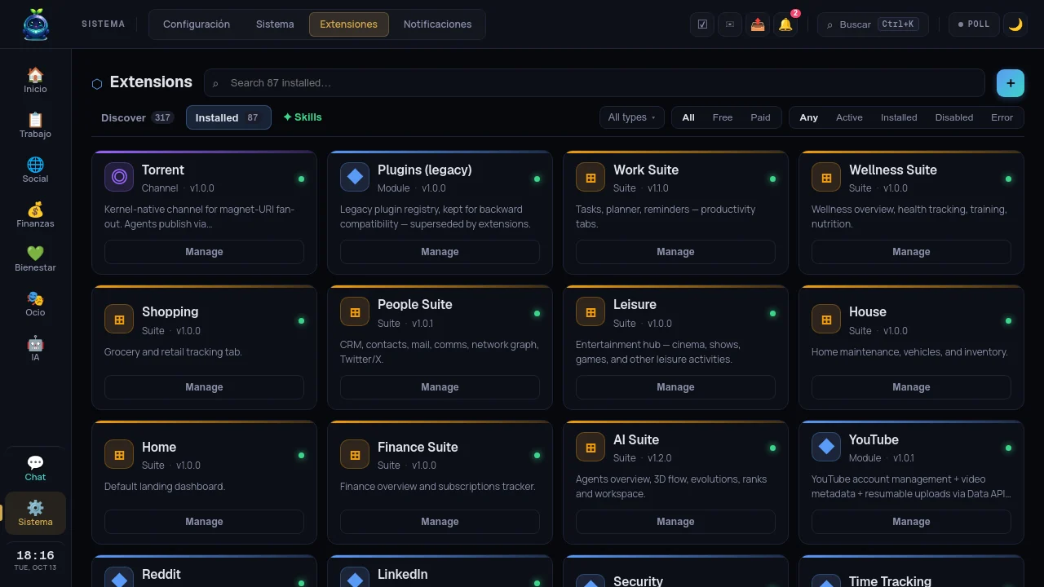Manage the Torrent extension

point(204,252)
